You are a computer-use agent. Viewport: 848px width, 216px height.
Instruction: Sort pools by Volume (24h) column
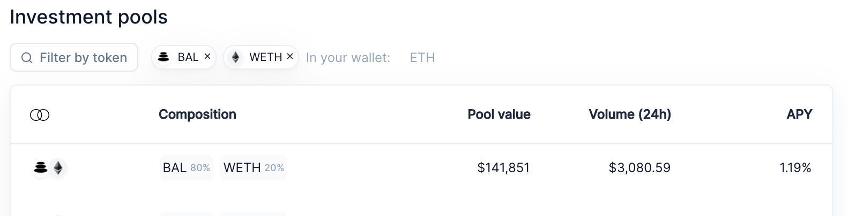[x=630, y=114]
